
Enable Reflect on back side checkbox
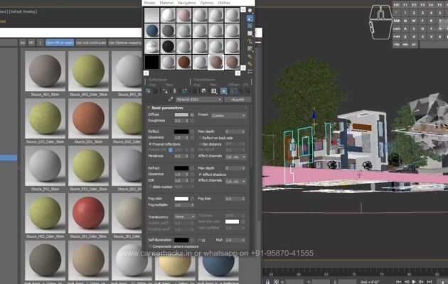tap(201, 138)
